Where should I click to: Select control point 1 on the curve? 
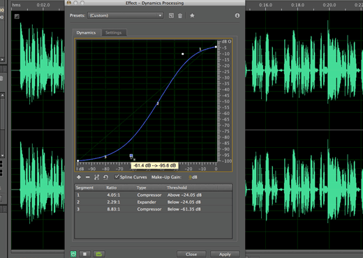tap(200, 49)
